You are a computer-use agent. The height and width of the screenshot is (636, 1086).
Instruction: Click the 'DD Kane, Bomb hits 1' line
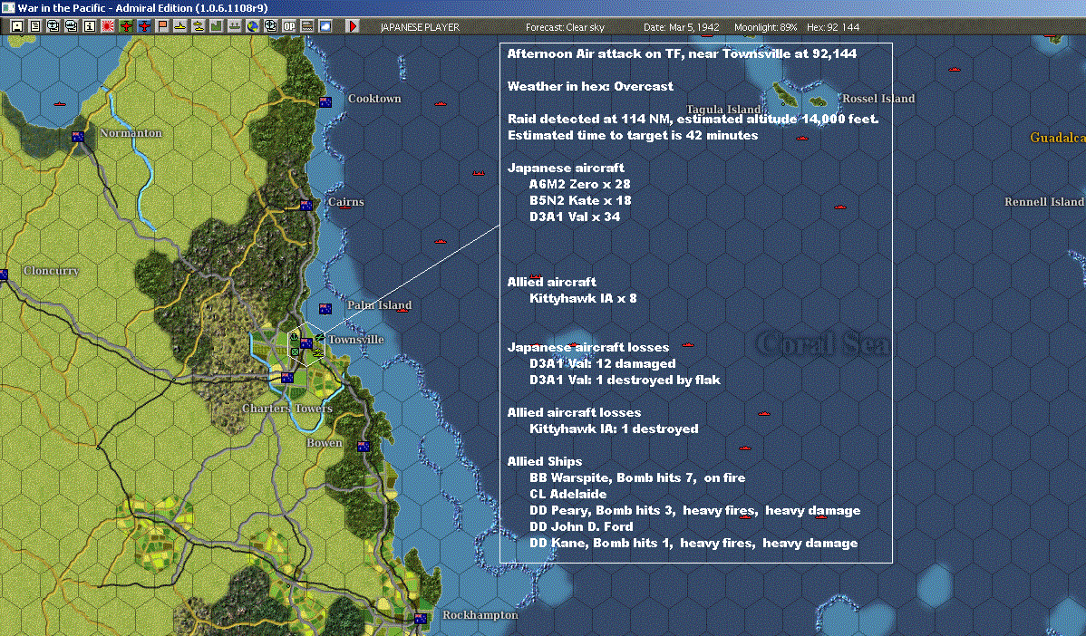pos(693,544)
